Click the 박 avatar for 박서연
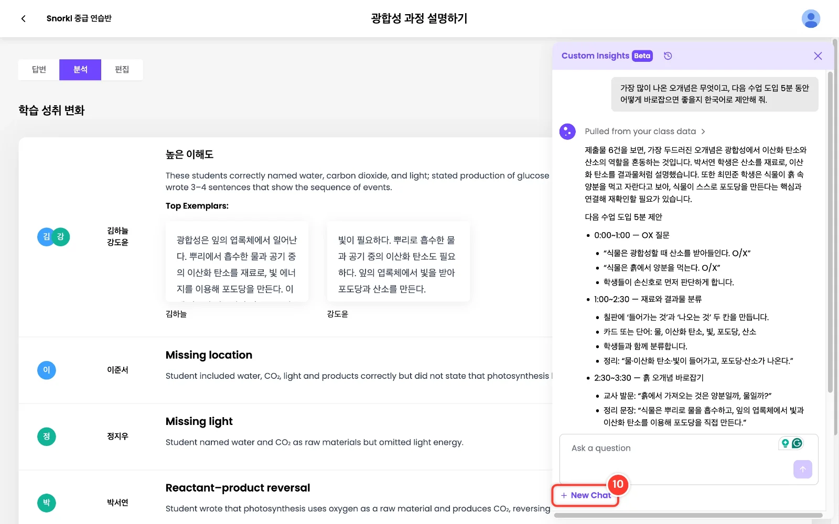 coord(47,503)
